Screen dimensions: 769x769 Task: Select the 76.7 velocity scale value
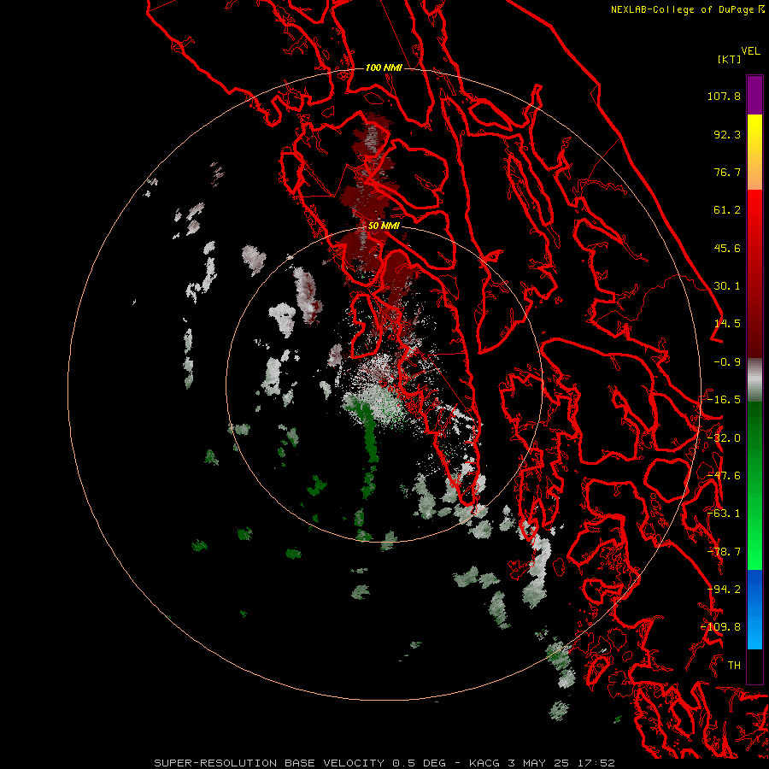(727, 172)
